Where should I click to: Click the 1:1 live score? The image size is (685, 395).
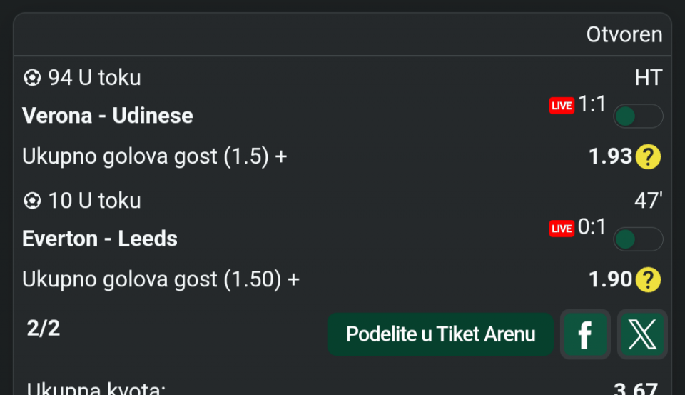click(x=592, y=104)
